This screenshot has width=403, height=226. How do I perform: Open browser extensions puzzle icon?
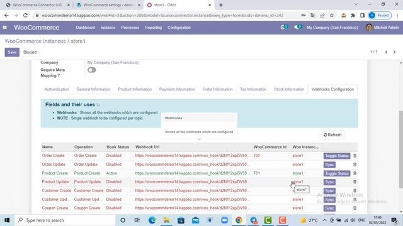click(353, 15)
